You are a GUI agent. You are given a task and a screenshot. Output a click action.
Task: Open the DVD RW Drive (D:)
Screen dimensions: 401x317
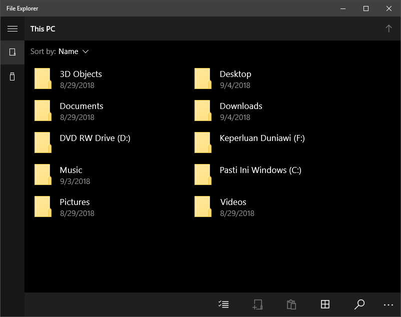[94, 138]
